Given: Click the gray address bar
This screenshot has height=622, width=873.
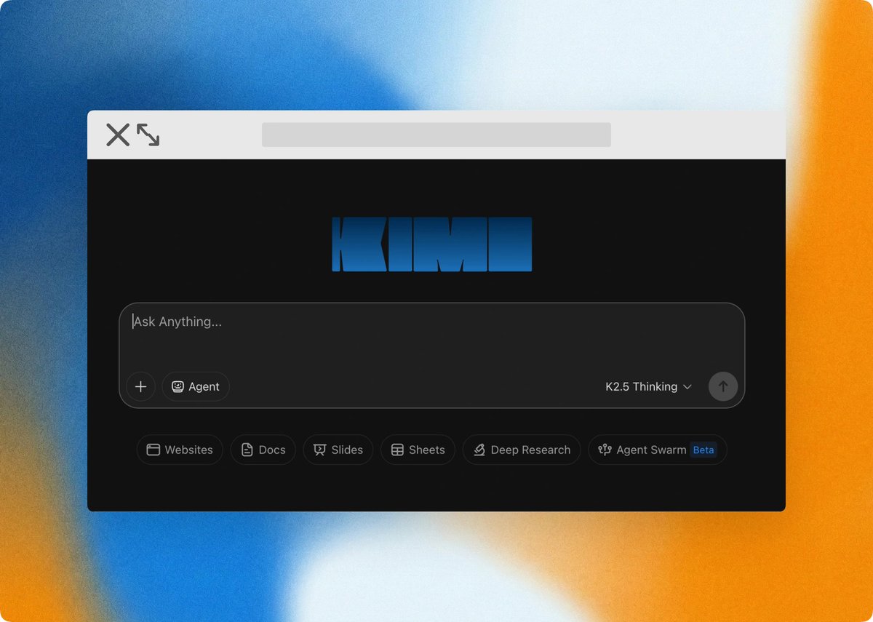Looking at the screenshot, I should pos(436,135).
